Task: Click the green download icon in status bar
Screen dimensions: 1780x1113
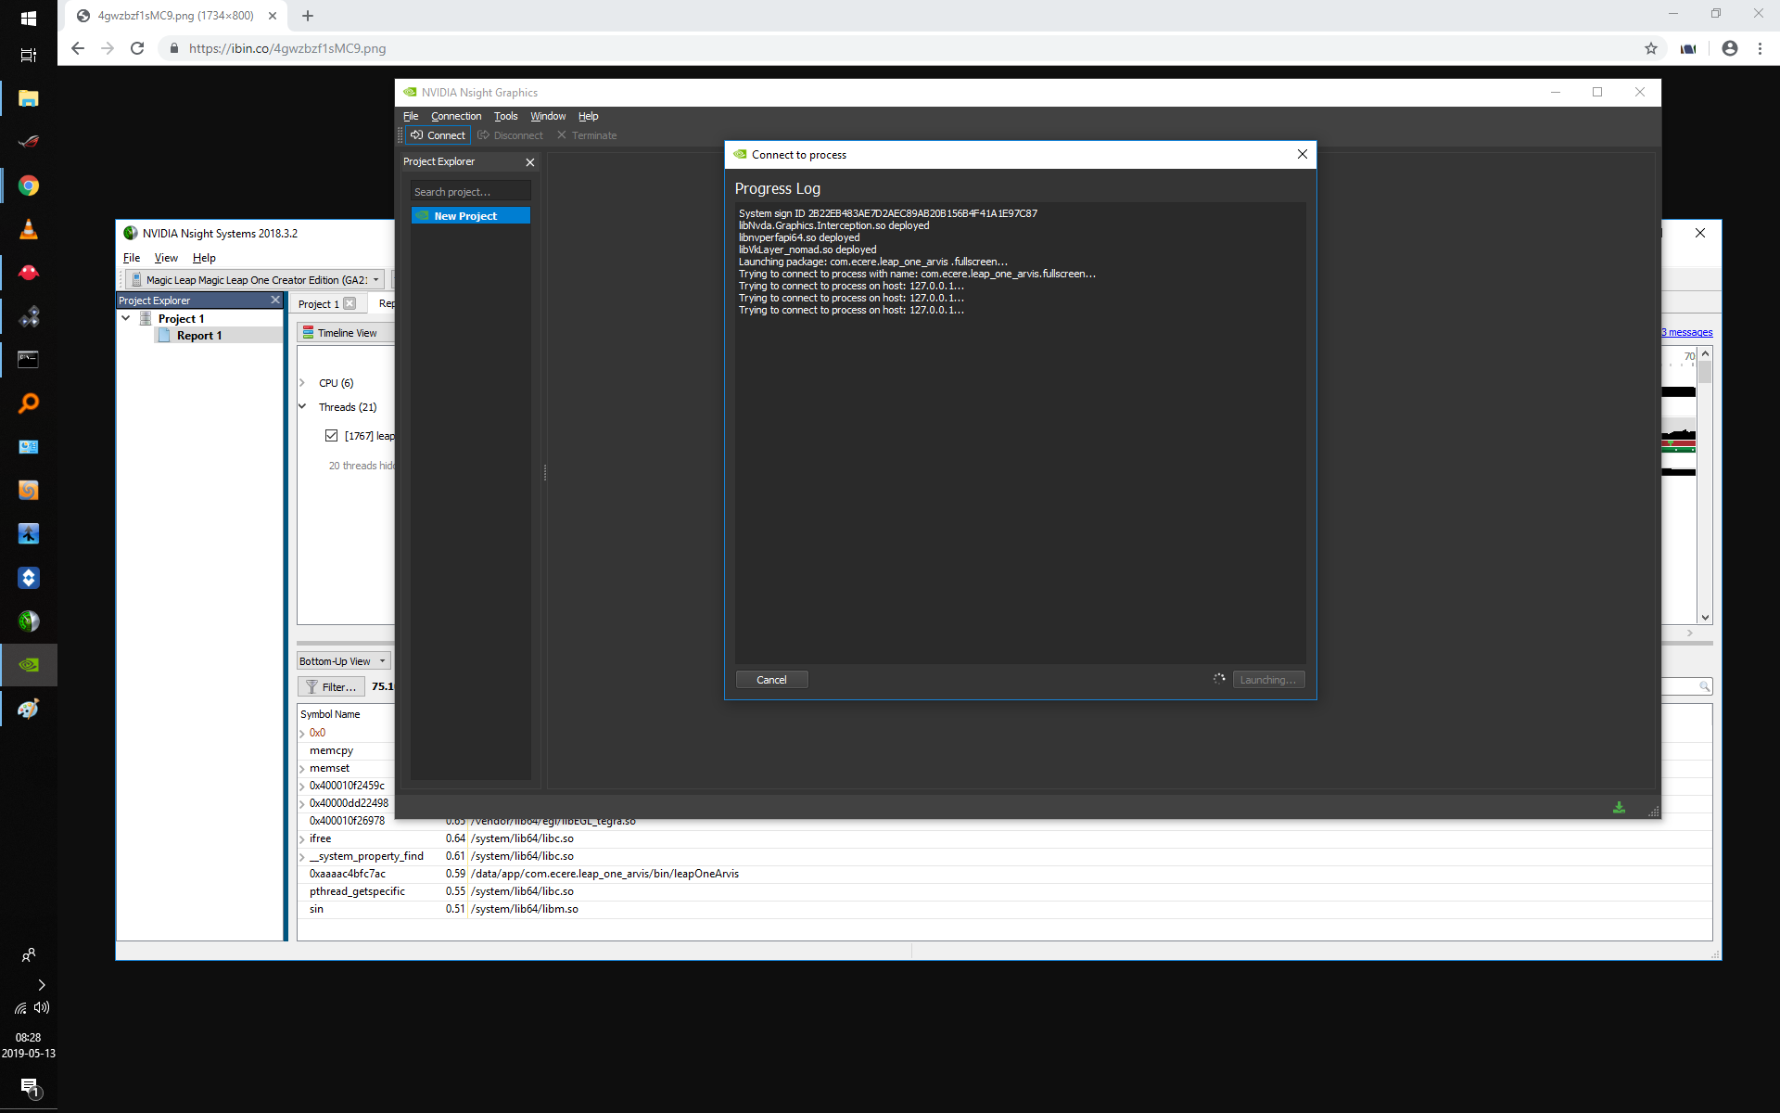Action: [x=1619, y=808]
